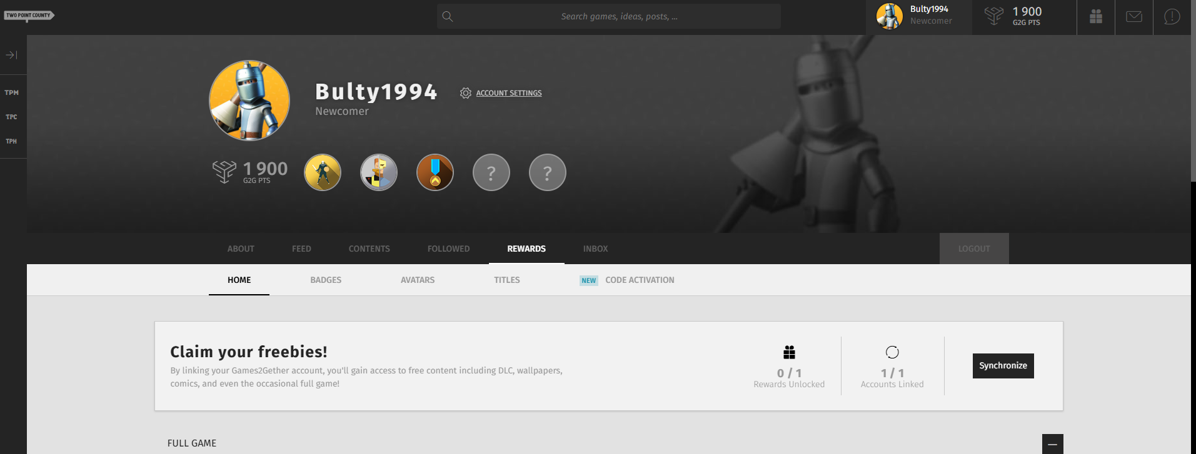Click the Rewards Unlocked gift icon
Screen dimensions: 1196x454
[x=790, y=352]
